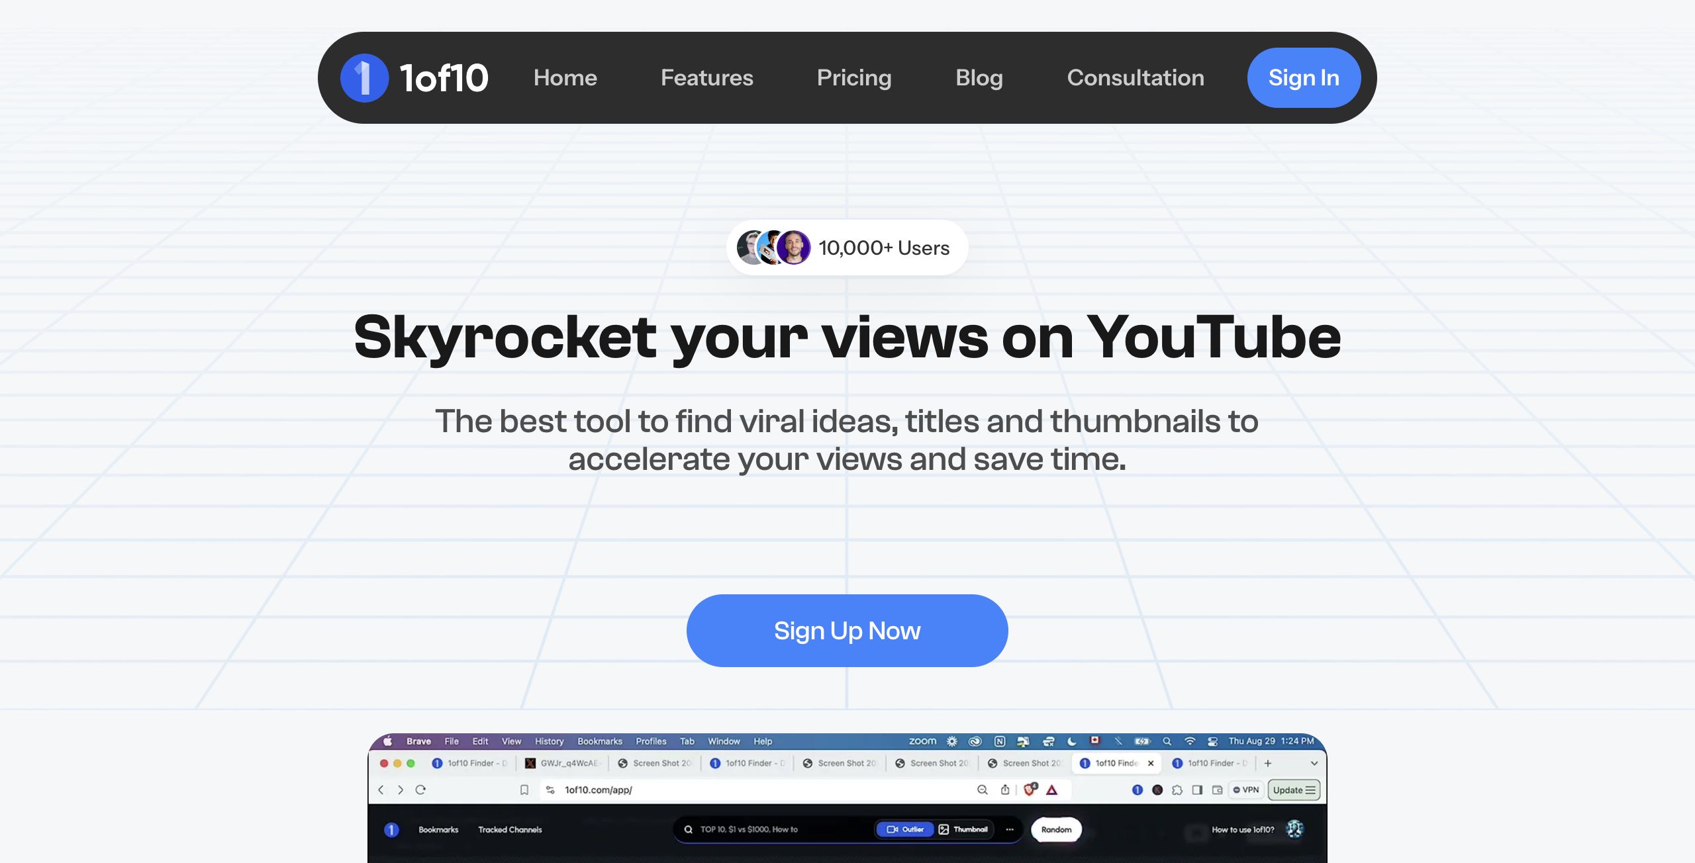Open the Brave Wallet icon
The image size is (1695, 863).
[x=1217, y=790]
